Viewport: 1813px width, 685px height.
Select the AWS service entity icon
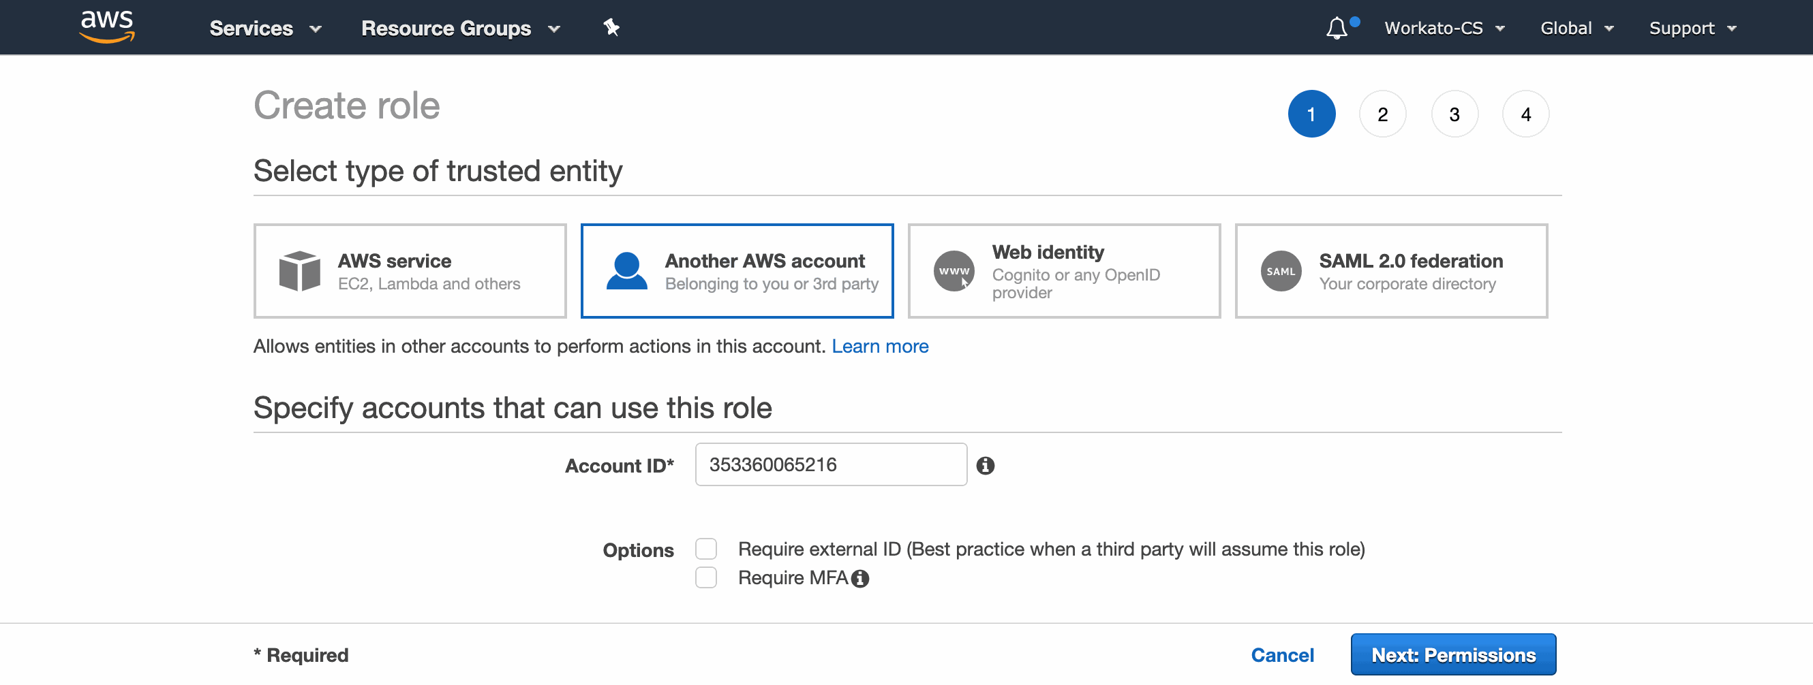[x=300, y=270]
